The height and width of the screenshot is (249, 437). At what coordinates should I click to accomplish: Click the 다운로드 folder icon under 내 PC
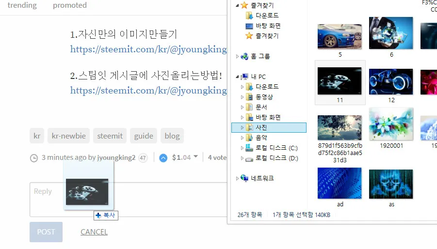[x=249, y=87]
